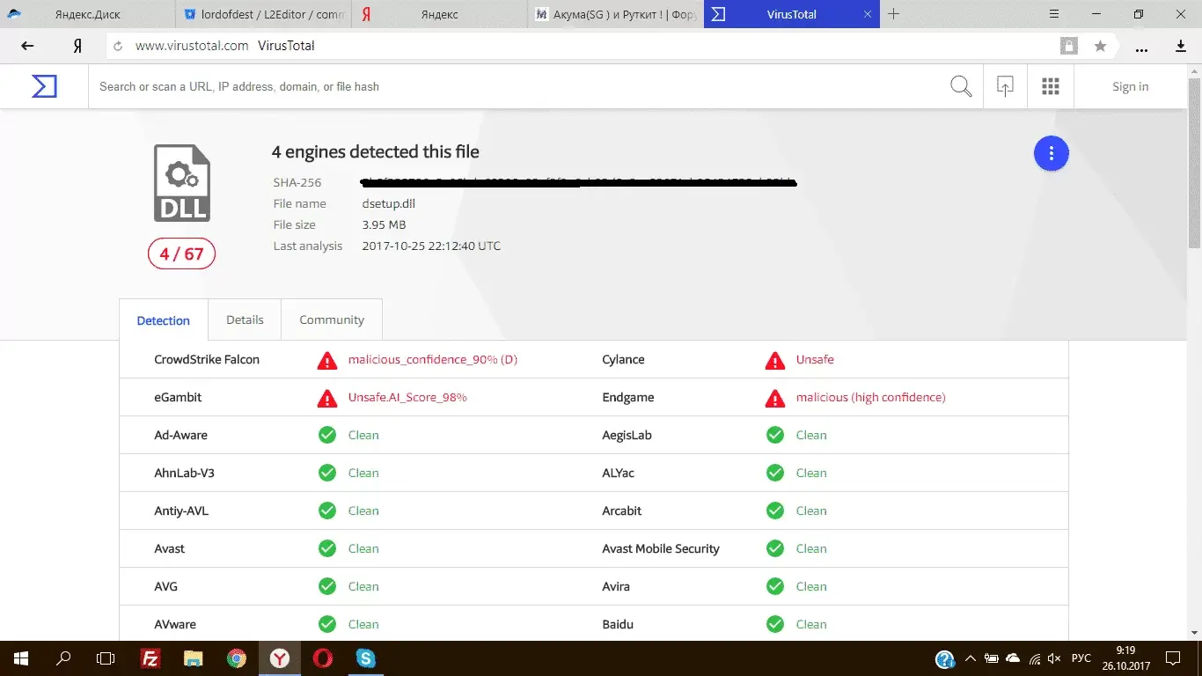Viewport: 1202px width, 676px height.
Task: Open Opera from the taskbar
Action: [322, 658]
